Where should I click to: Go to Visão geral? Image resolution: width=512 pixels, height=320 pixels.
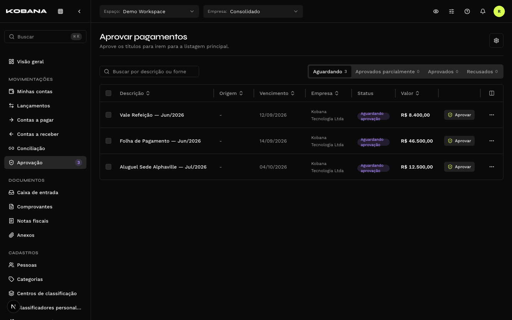tap(45, 62)
